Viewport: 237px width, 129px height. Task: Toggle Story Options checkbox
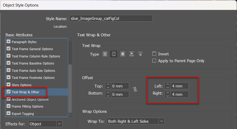8,85
